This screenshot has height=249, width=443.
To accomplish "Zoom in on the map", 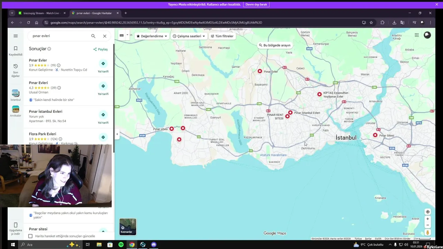I will coord(428,219).
